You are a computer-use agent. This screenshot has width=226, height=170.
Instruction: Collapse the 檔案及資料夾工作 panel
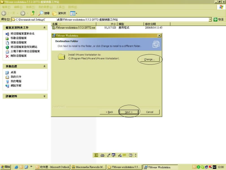coord(44,27)
